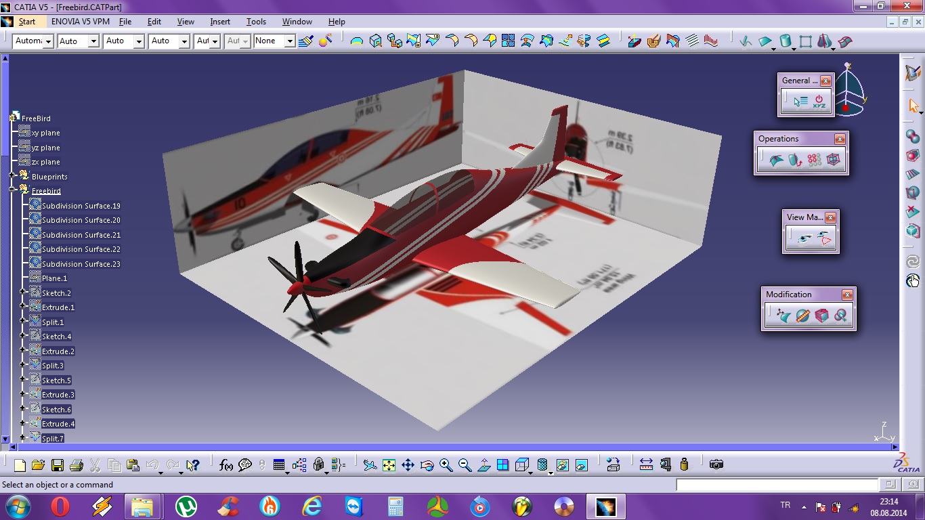Click the two-spheres icon on right toolbar

tap(913, 136)
